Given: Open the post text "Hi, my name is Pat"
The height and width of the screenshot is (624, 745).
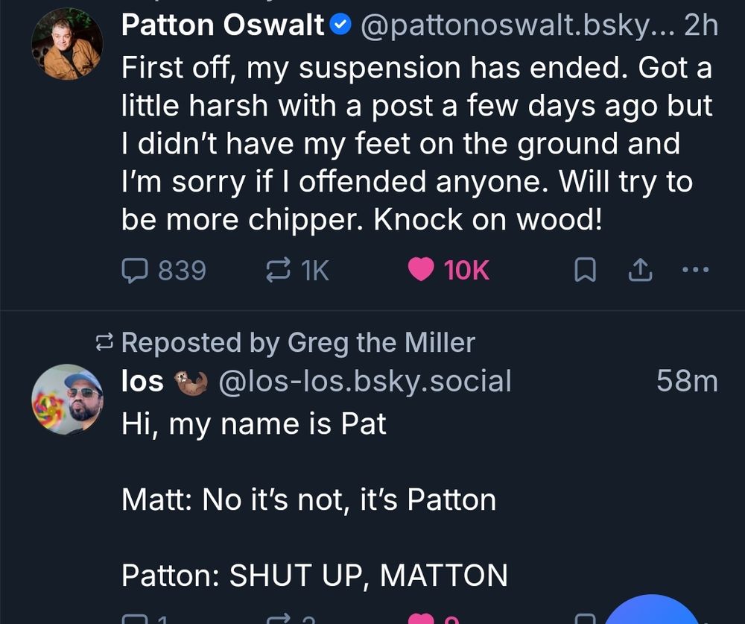Looking at the screenshot, I should 254,423.
